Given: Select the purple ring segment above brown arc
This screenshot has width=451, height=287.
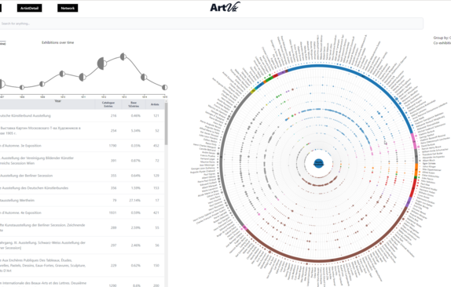Looking at the screenshot, I should (x=408, y=202).
